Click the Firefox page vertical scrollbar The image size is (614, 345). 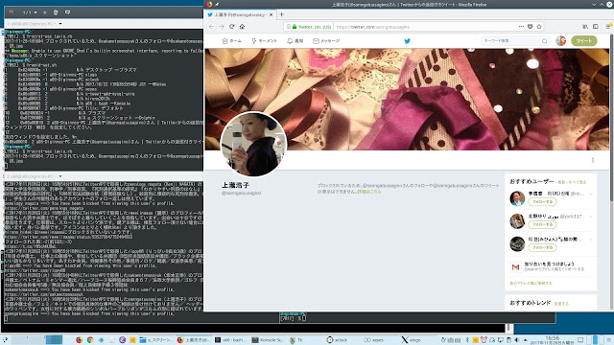point(611,117)
